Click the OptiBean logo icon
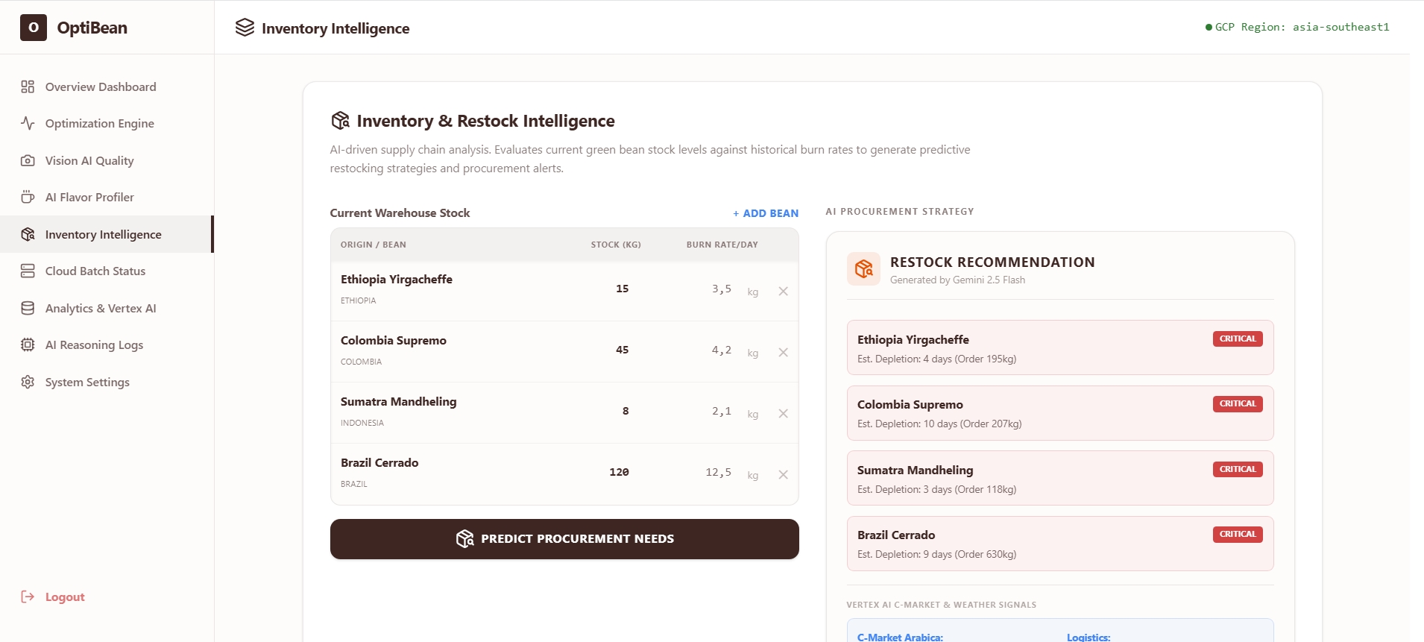The width and height of the screenshot is (1424, 642). (x=34, y=28)
